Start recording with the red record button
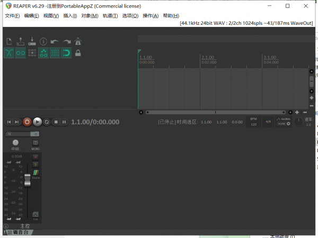The height and width of the screenshot is (238, 318). point(27,122)
